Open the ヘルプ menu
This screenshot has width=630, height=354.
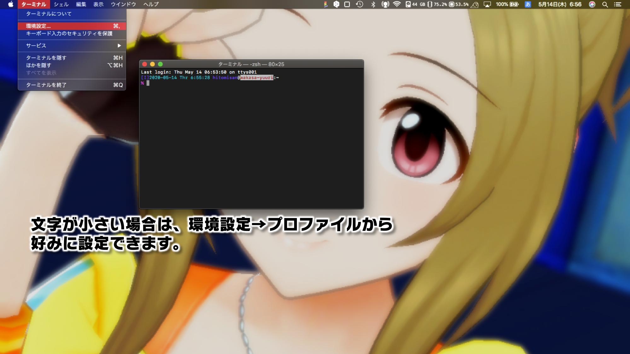(x=151, y=4)
